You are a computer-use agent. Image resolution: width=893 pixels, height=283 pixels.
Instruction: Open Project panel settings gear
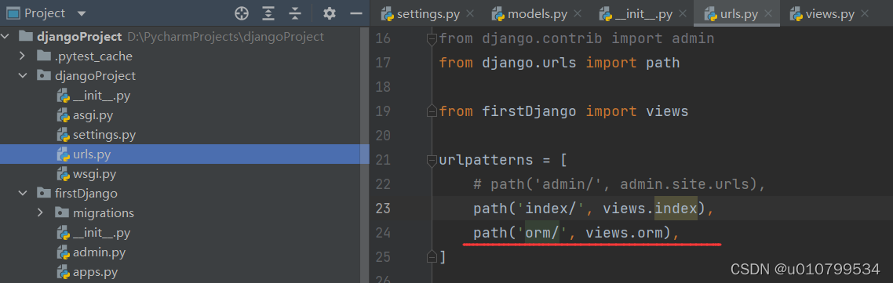pyautogui.click(x=329, y=13)
